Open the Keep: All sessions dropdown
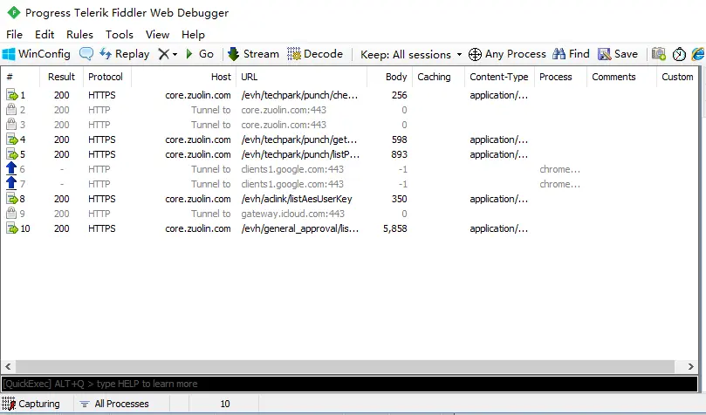This screenshot has width=706, height=415. tap(411, 54)
